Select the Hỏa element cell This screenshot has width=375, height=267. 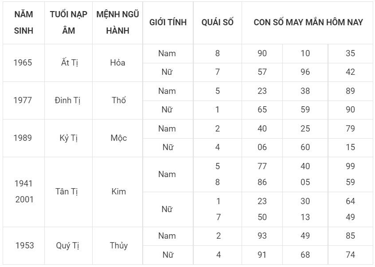tap(117, 63)
